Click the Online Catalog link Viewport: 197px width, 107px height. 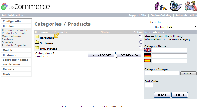(x=161, y=15)
